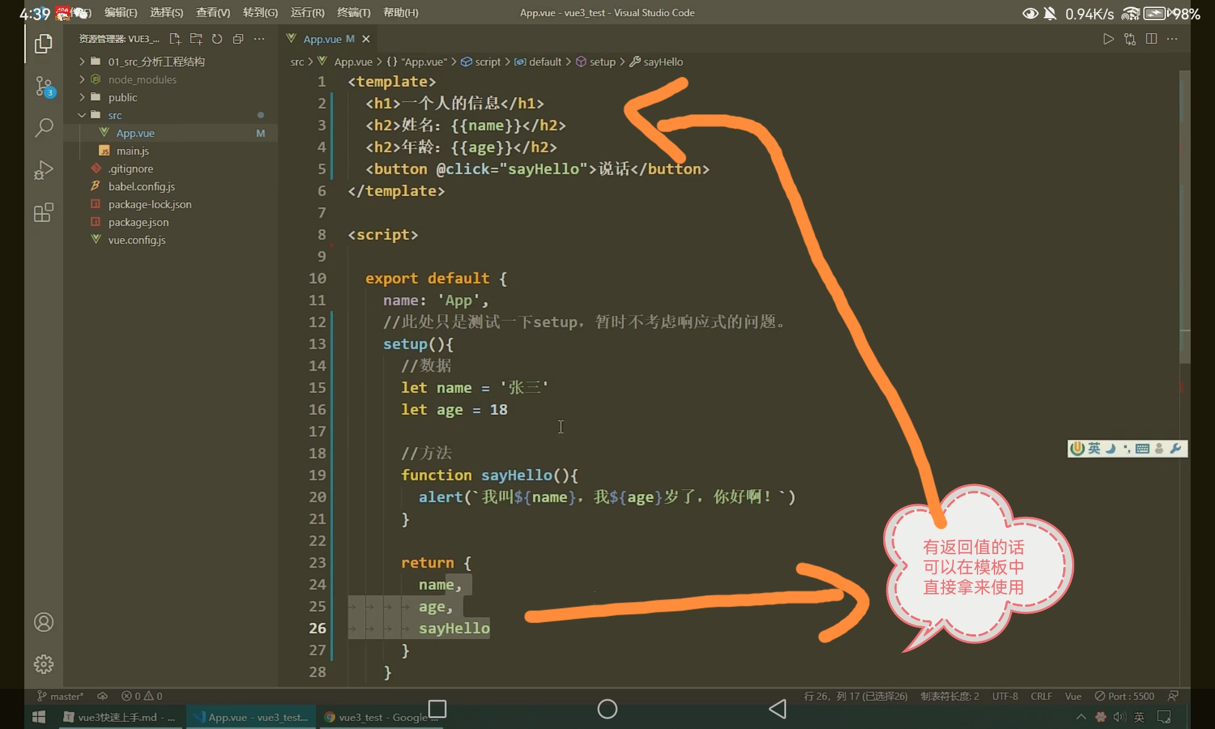The width and height of the screenshot is (1215, 729).
Task: Open the 终端(T) menu
Action: [354, 12]
